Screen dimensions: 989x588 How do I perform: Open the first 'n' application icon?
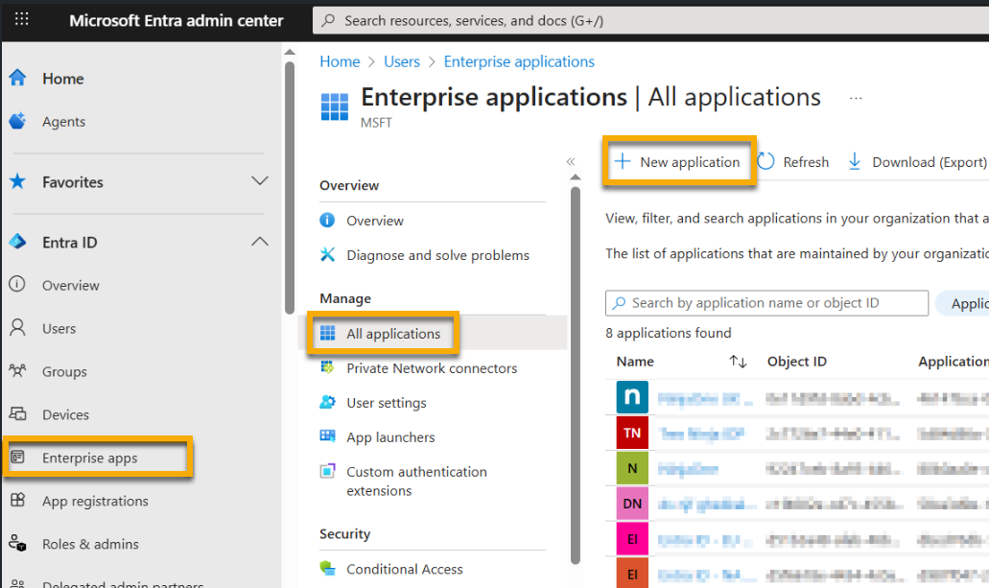tap(631, 396)
